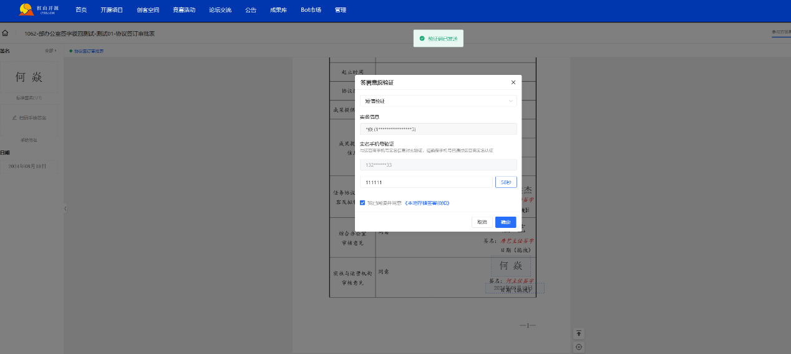Open 管理 in the top navigation
The height and width of the screenshot is (354, 791).
click(340, 10)
